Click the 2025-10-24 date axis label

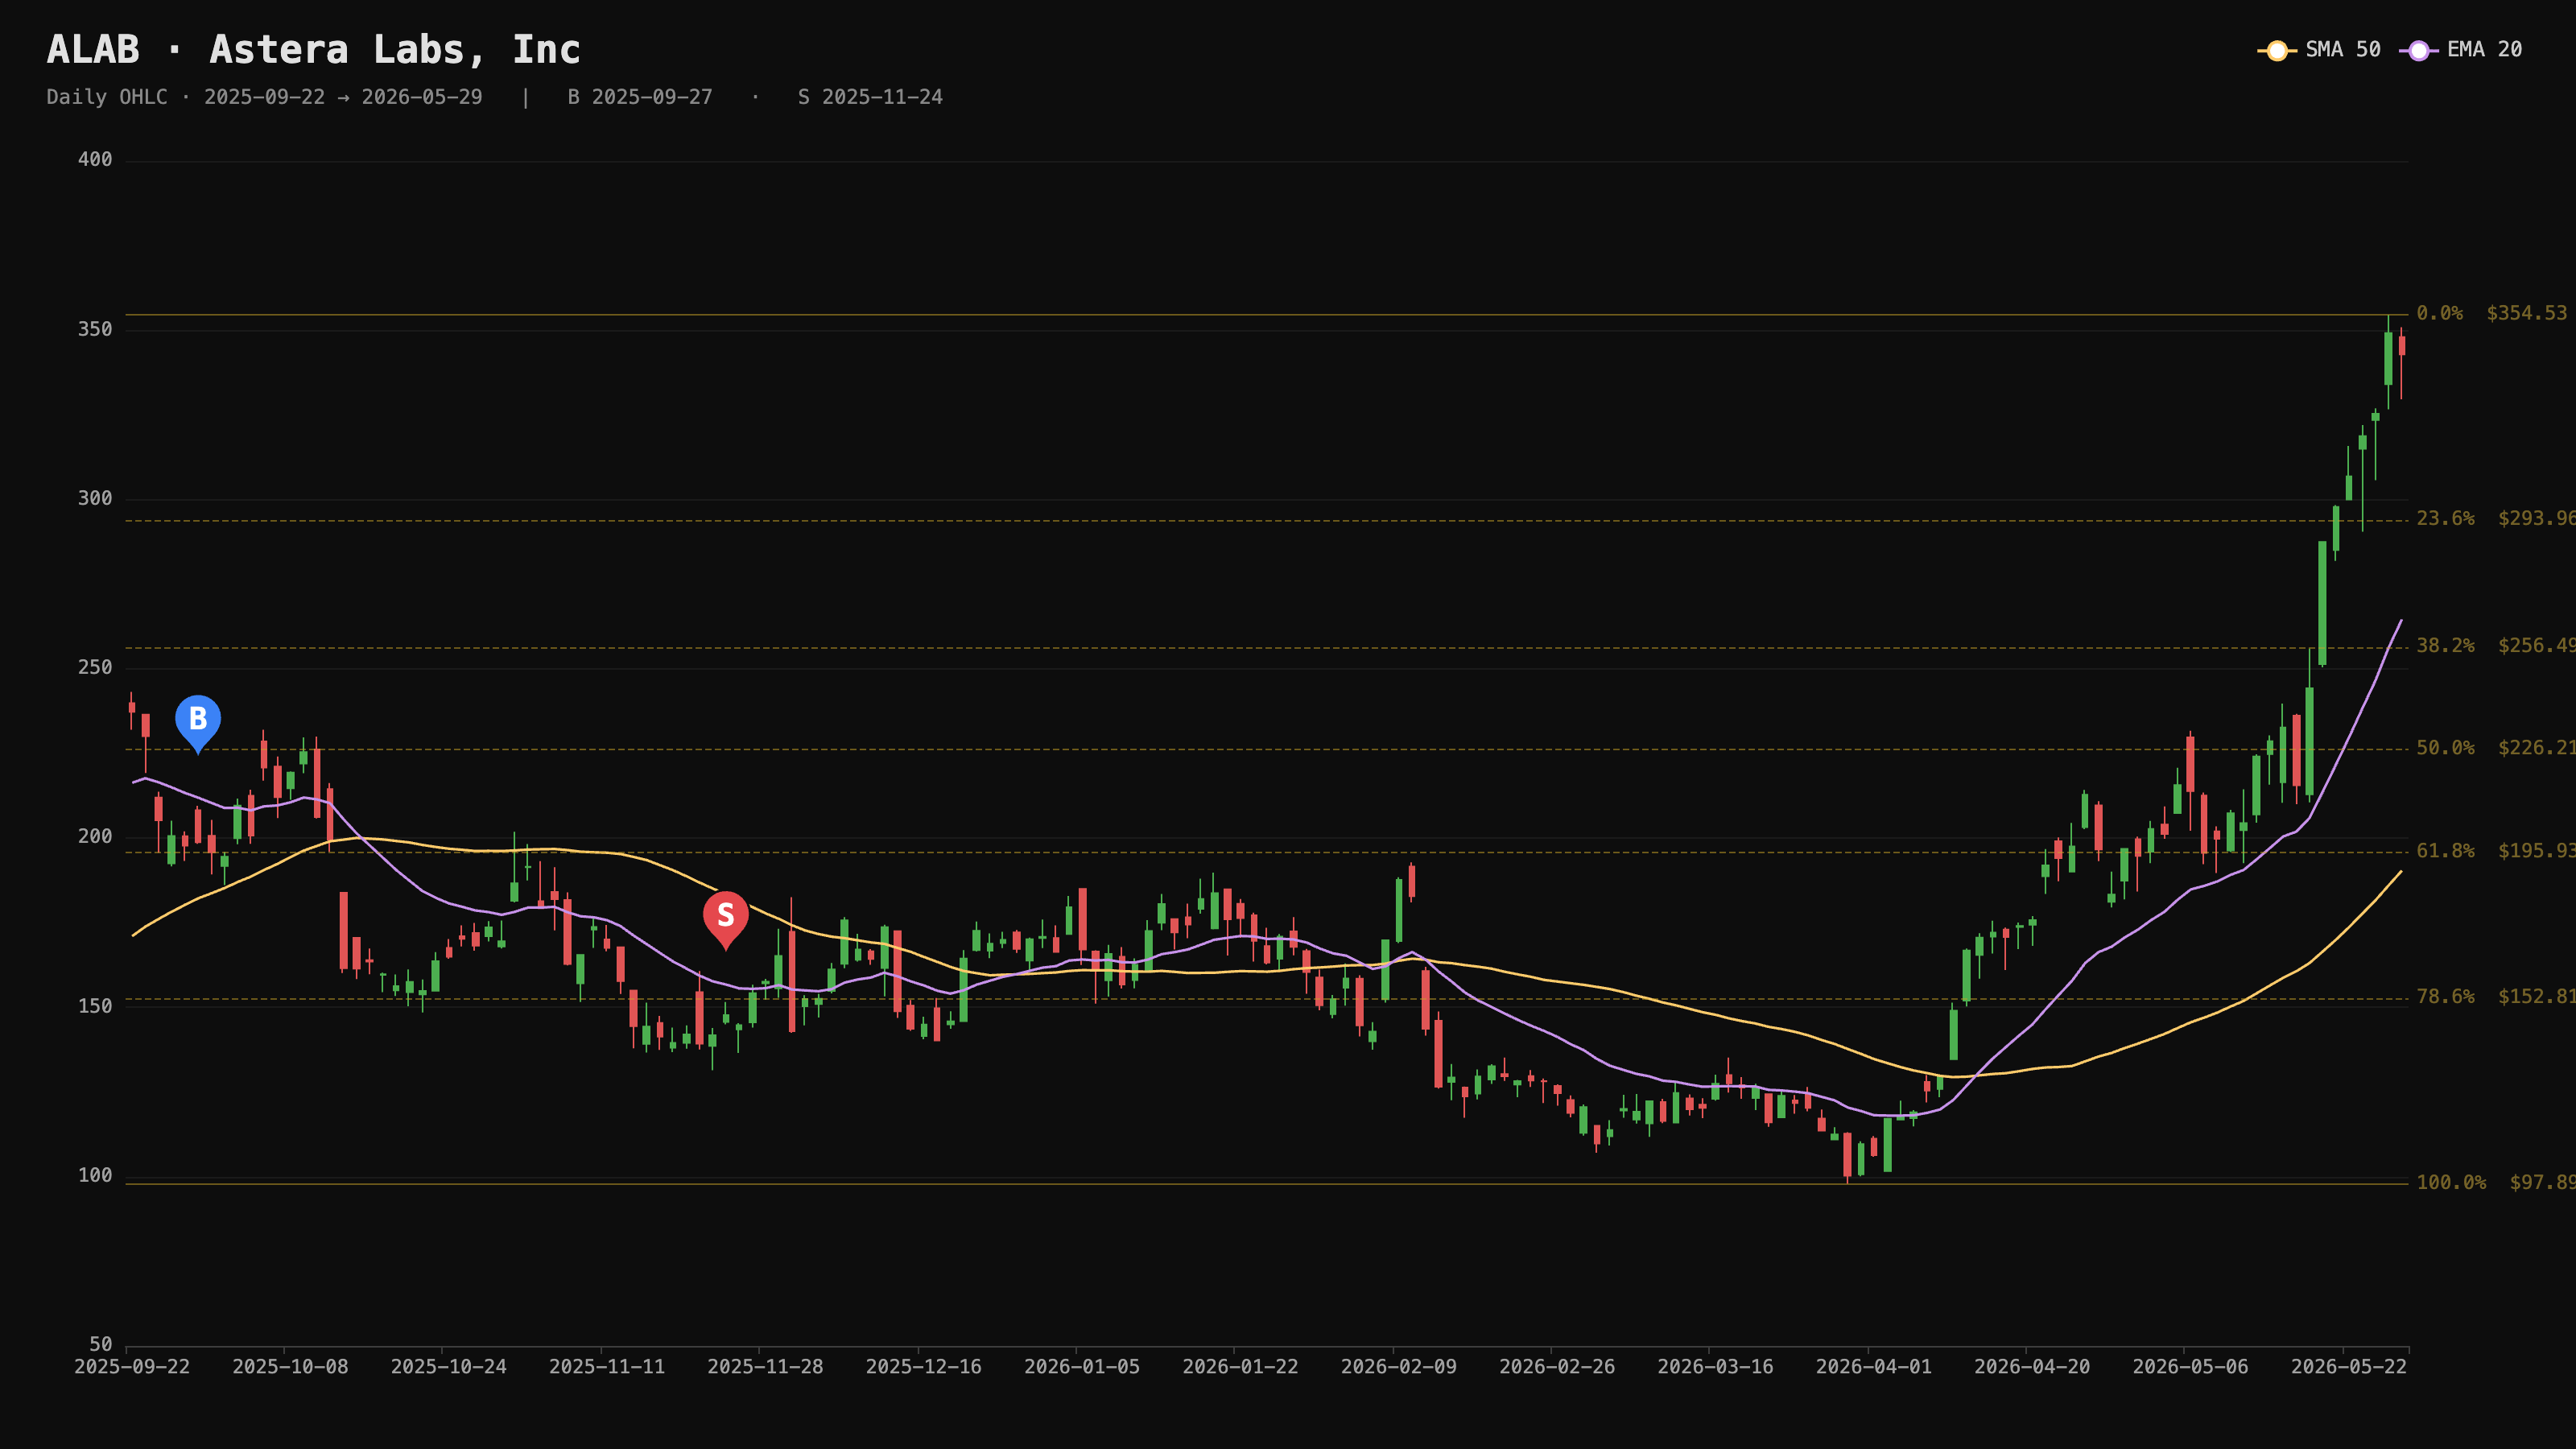449,1367
